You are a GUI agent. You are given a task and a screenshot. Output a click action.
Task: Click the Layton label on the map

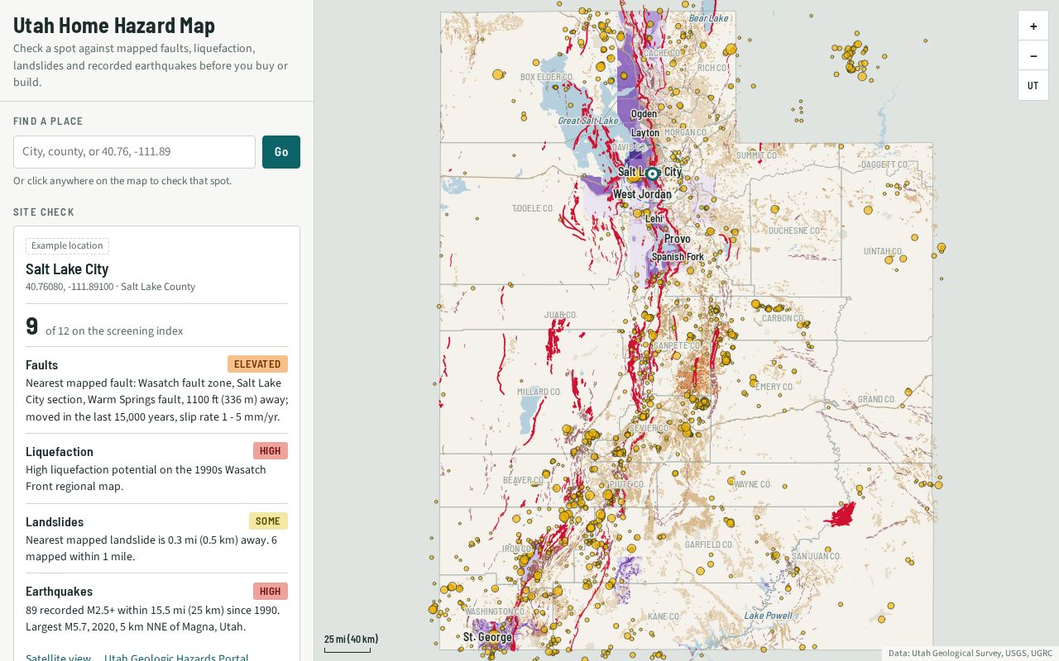pos(645,133)
